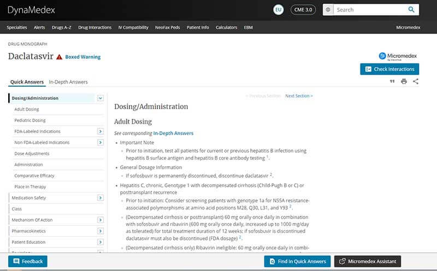Screen dimensions: 437x271
Task: Share the page via the share icon
Action: (x=416, y=81)
